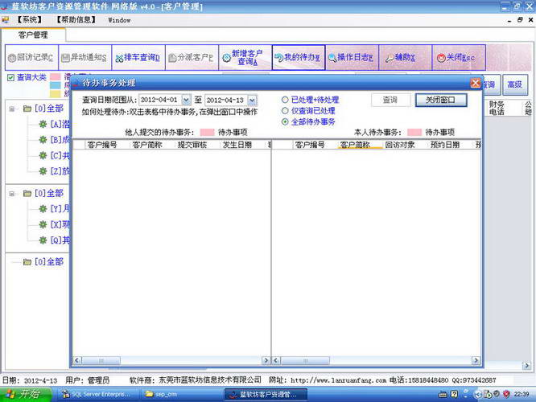Select the [Z] gear tree item
The width and height of the screenshot is (536, 402).
pyautogui.click(x=54, y=170)
